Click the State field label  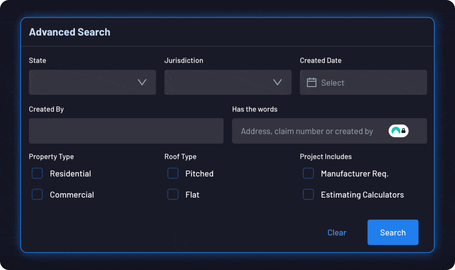[x=37, y=61]
